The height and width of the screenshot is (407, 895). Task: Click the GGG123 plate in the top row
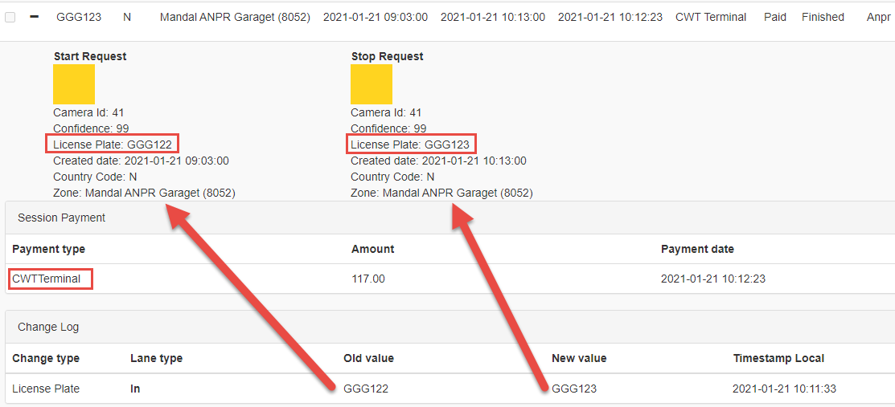click(x=79, y=17)
